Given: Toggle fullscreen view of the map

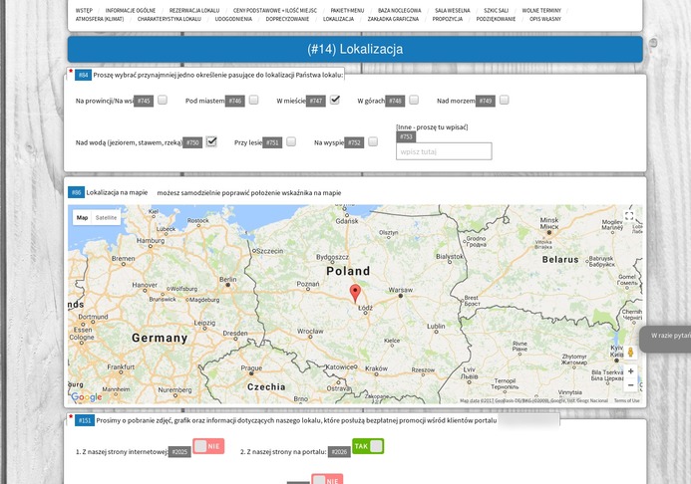Looking at the screenshot, I should point(629,216).
